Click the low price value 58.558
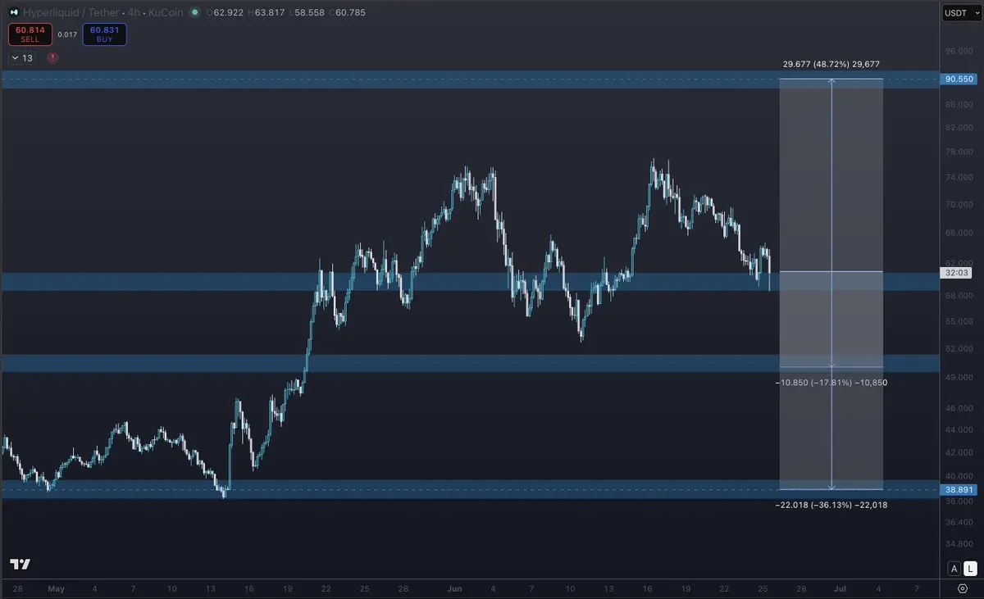The height and width of the screenshot is (599, 984). click(x=309, y=13)
